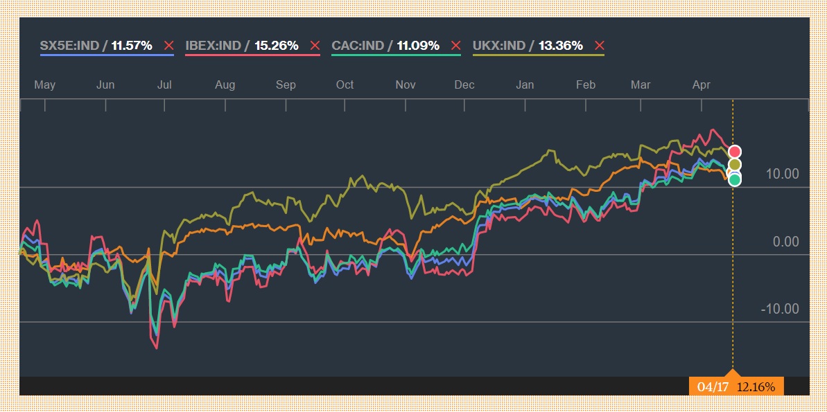Screen dimensions: 827x412
Task: Click the May label on time axis
Action: [x=44, y=84]
